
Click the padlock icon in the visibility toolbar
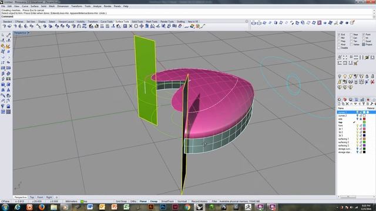[367, 76]
